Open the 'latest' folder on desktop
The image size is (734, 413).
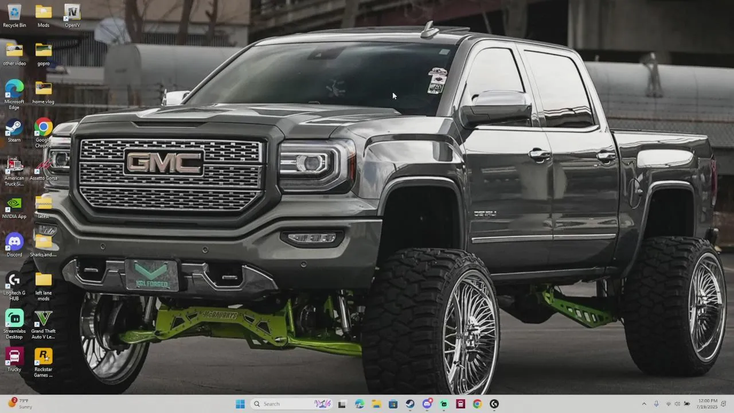(44, 207)
